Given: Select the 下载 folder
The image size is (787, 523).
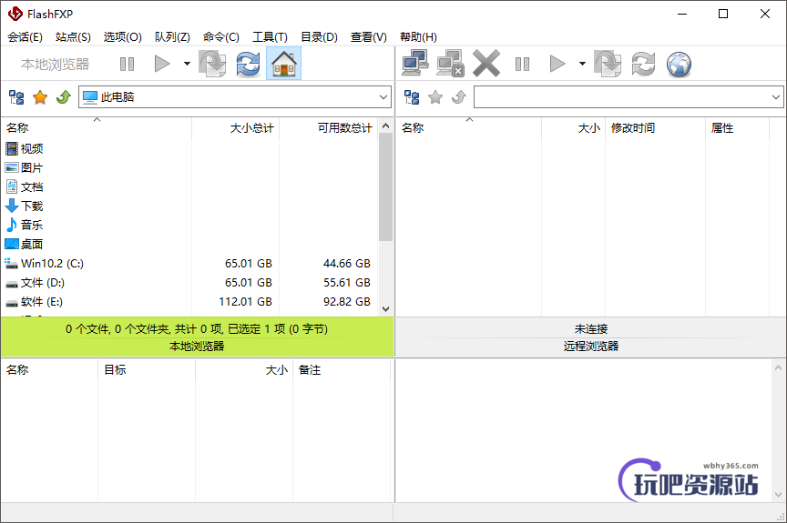Looking at the screenshot, I should [x=24, y=206].
